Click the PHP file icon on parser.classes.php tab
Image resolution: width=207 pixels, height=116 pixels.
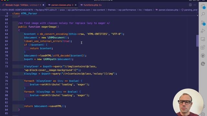49,5
